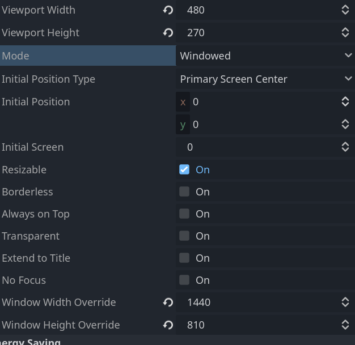Reset Viewport Height using revert icon
Screen dimensions: 355x345
pos(168,33)
